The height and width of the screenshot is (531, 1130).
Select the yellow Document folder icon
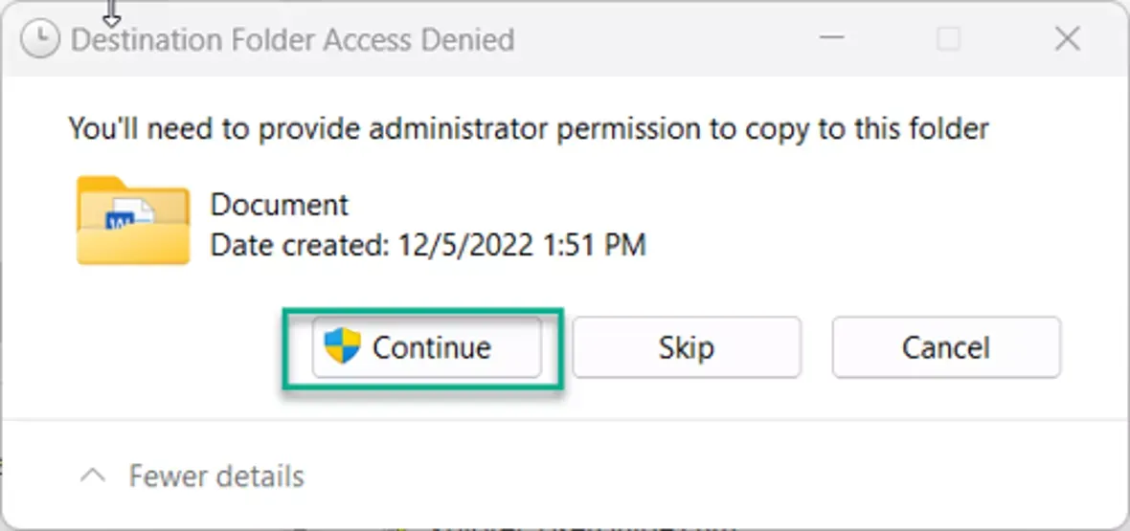pyautogui.click(x=133, y=220)
